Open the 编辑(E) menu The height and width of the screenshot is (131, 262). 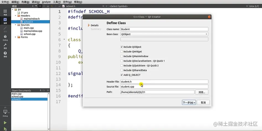pyautogui.click(x=15, y=2)
